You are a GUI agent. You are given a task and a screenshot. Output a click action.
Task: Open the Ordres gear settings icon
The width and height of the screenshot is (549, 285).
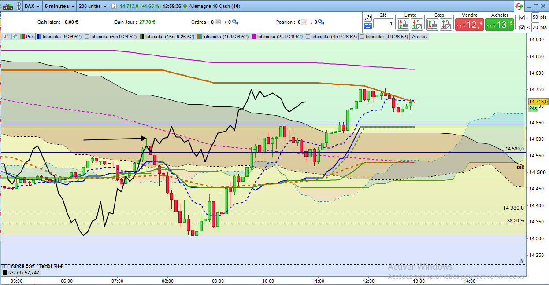click(x=235, y=22)
